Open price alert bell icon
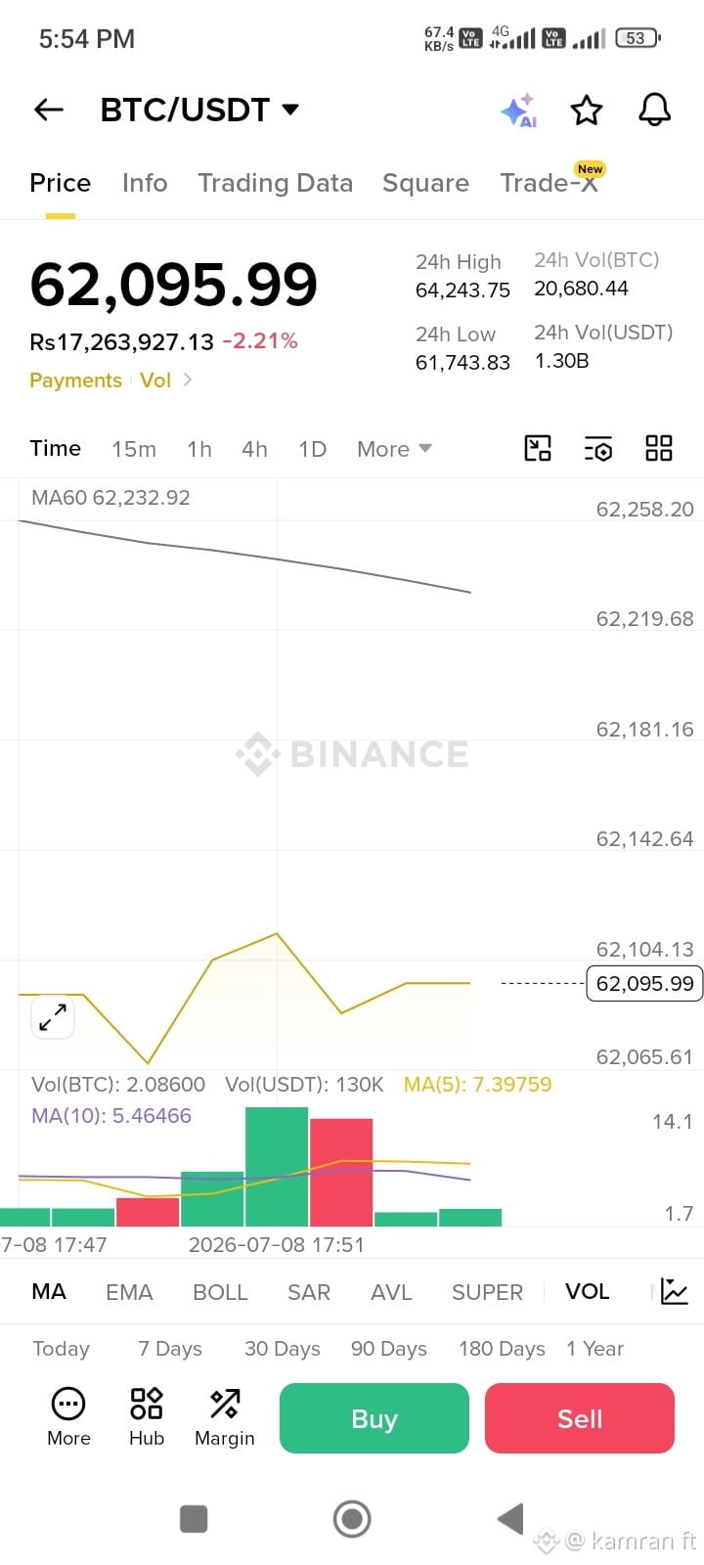Image resolution: width=704 pixels, height=1565 pixels. pos(655,110)
